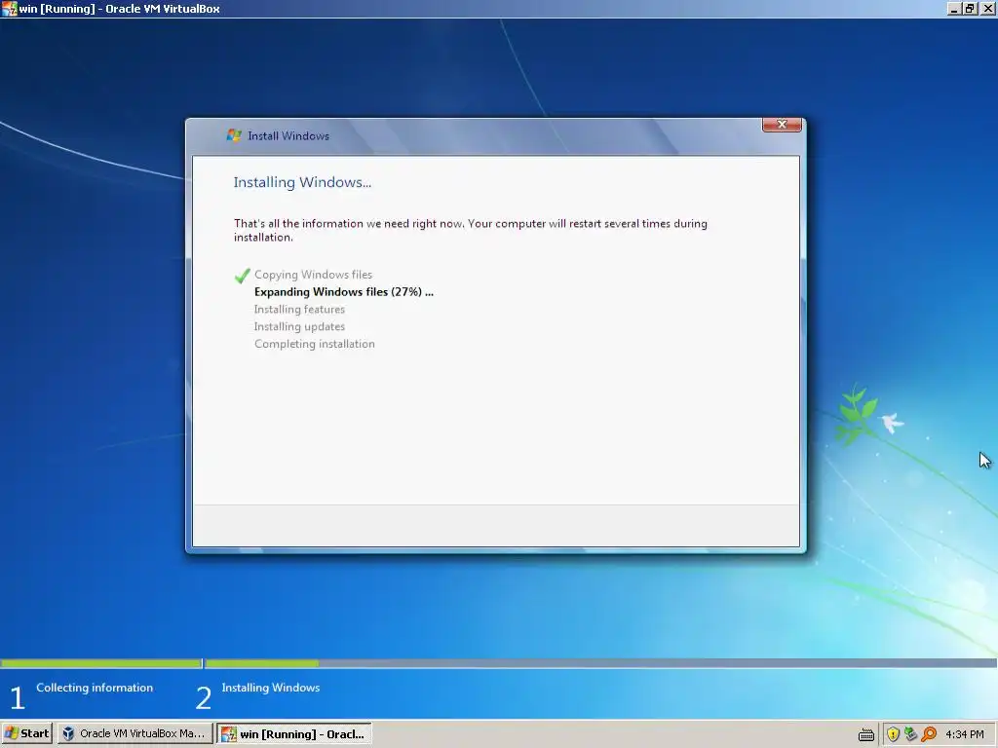Viewport: 998px width, 748px height.
Task: Click 'Copying Windows files' text
Action: click(313, 275)
